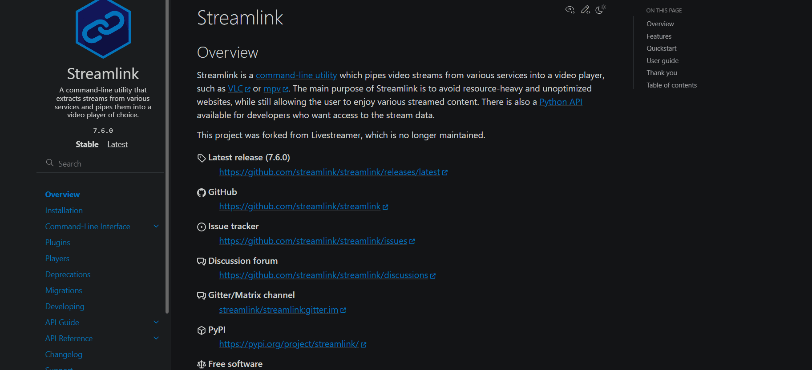Open the mpv link in the overview paragraph
Viewport: 812px width, 370px height.
[272, 89]
